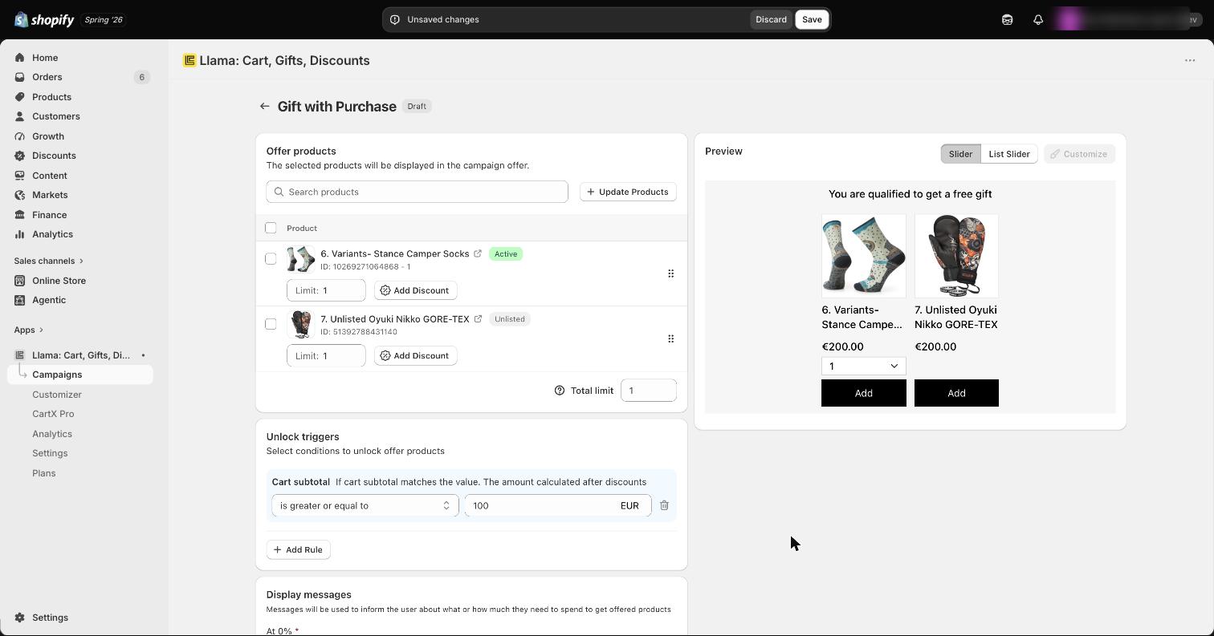Click the Search products field
This screenshot has height=636, width=1214.
tap(417, 192)
